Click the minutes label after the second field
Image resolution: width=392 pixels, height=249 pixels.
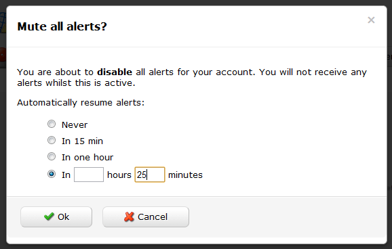(x=185, y=175)
